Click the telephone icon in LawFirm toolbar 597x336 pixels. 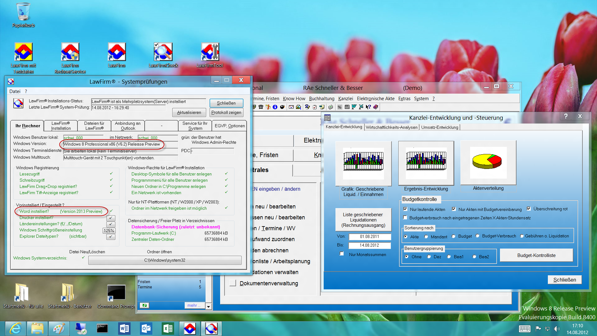tap(261, 107)
